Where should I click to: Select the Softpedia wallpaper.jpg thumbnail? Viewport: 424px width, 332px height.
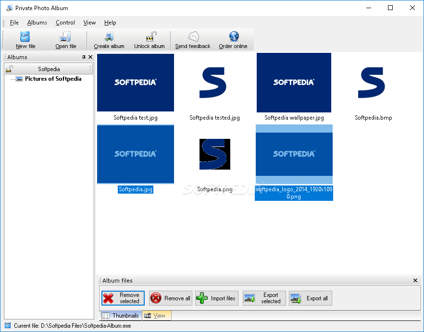coord(294,83)
